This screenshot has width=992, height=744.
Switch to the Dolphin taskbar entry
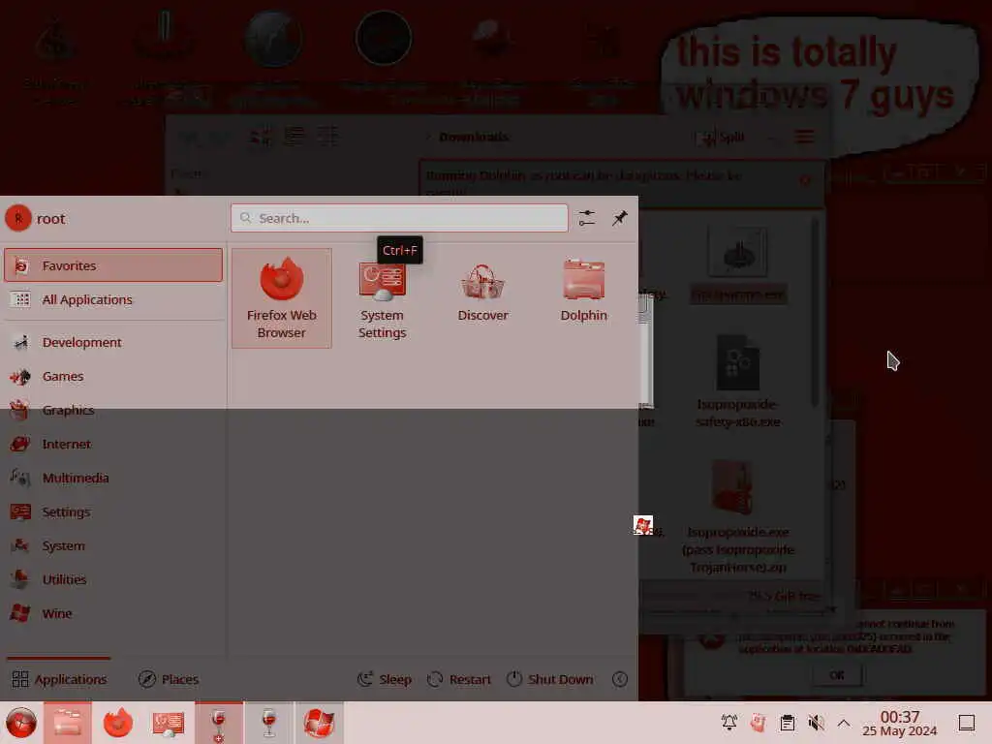(x=68, y=723)
